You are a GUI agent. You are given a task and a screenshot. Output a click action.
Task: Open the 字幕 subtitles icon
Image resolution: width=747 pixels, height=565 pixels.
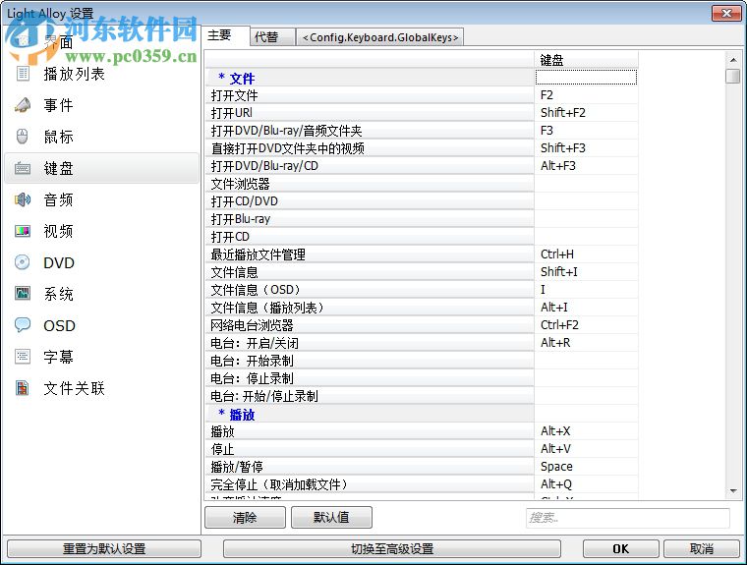click(x=23, y=357)
